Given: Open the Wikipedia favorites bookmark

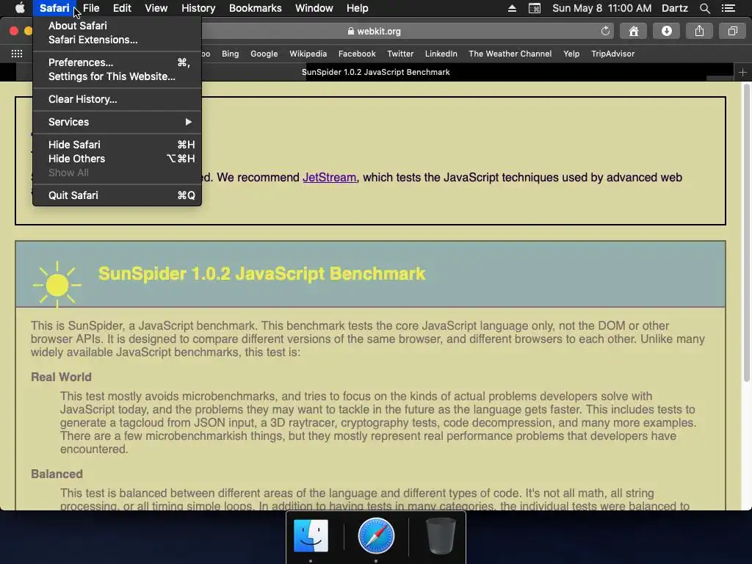Looking at the screenshot, I should pos(308,54).
